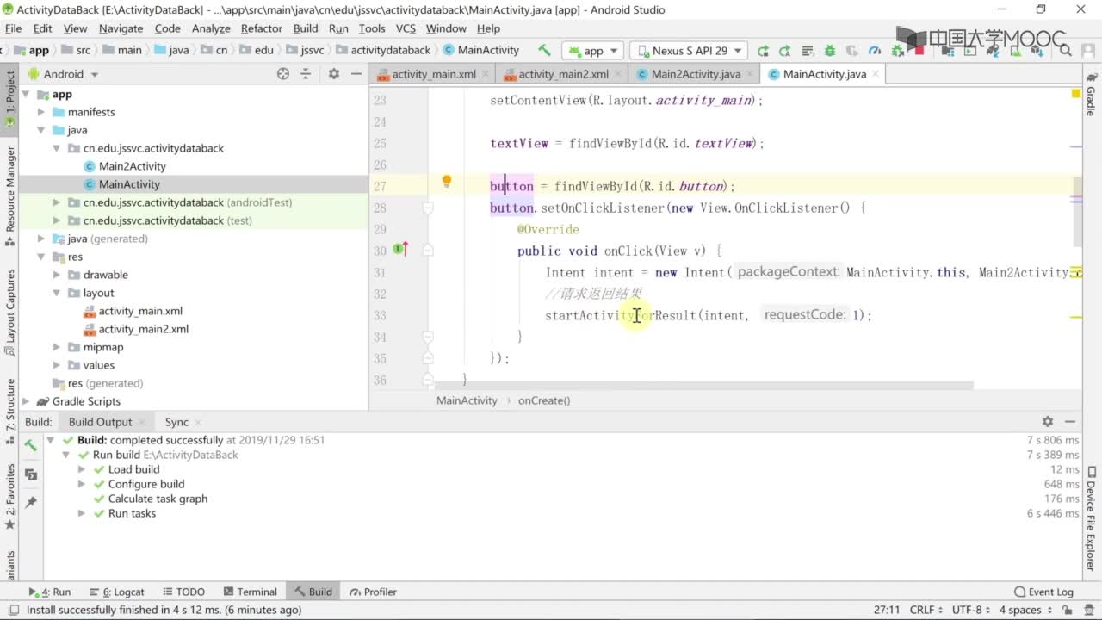Viewport: 1102px width, 620px height.
Task: Click the hammer icon in Build panel sidebar
Action: pyautogui.click(x=30, y=445)
